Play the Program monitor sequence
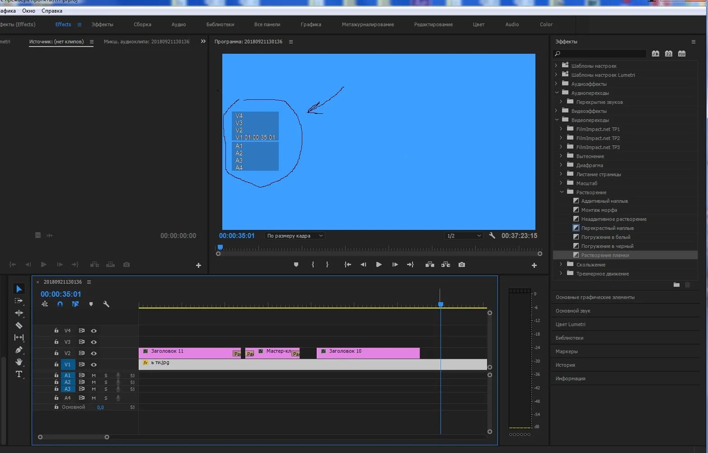Image resolution: width=708 pixels, height=453 pixels. pos(379,265)
